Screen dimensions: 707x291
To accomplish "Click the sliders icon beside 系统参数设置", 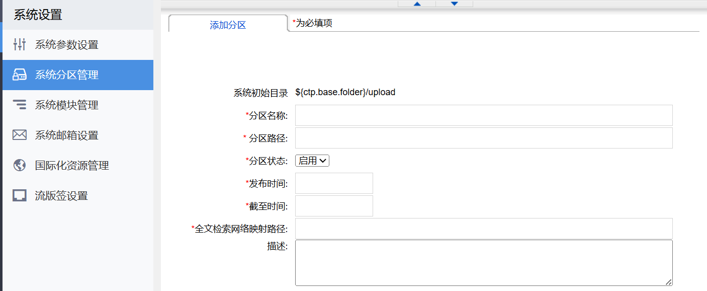I will tap(19, 44).
